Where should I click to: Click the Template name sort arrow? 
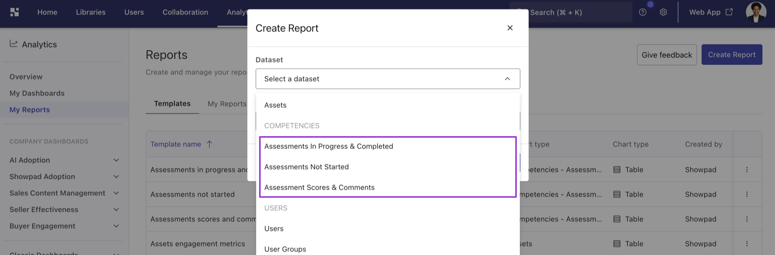[209, 144]
